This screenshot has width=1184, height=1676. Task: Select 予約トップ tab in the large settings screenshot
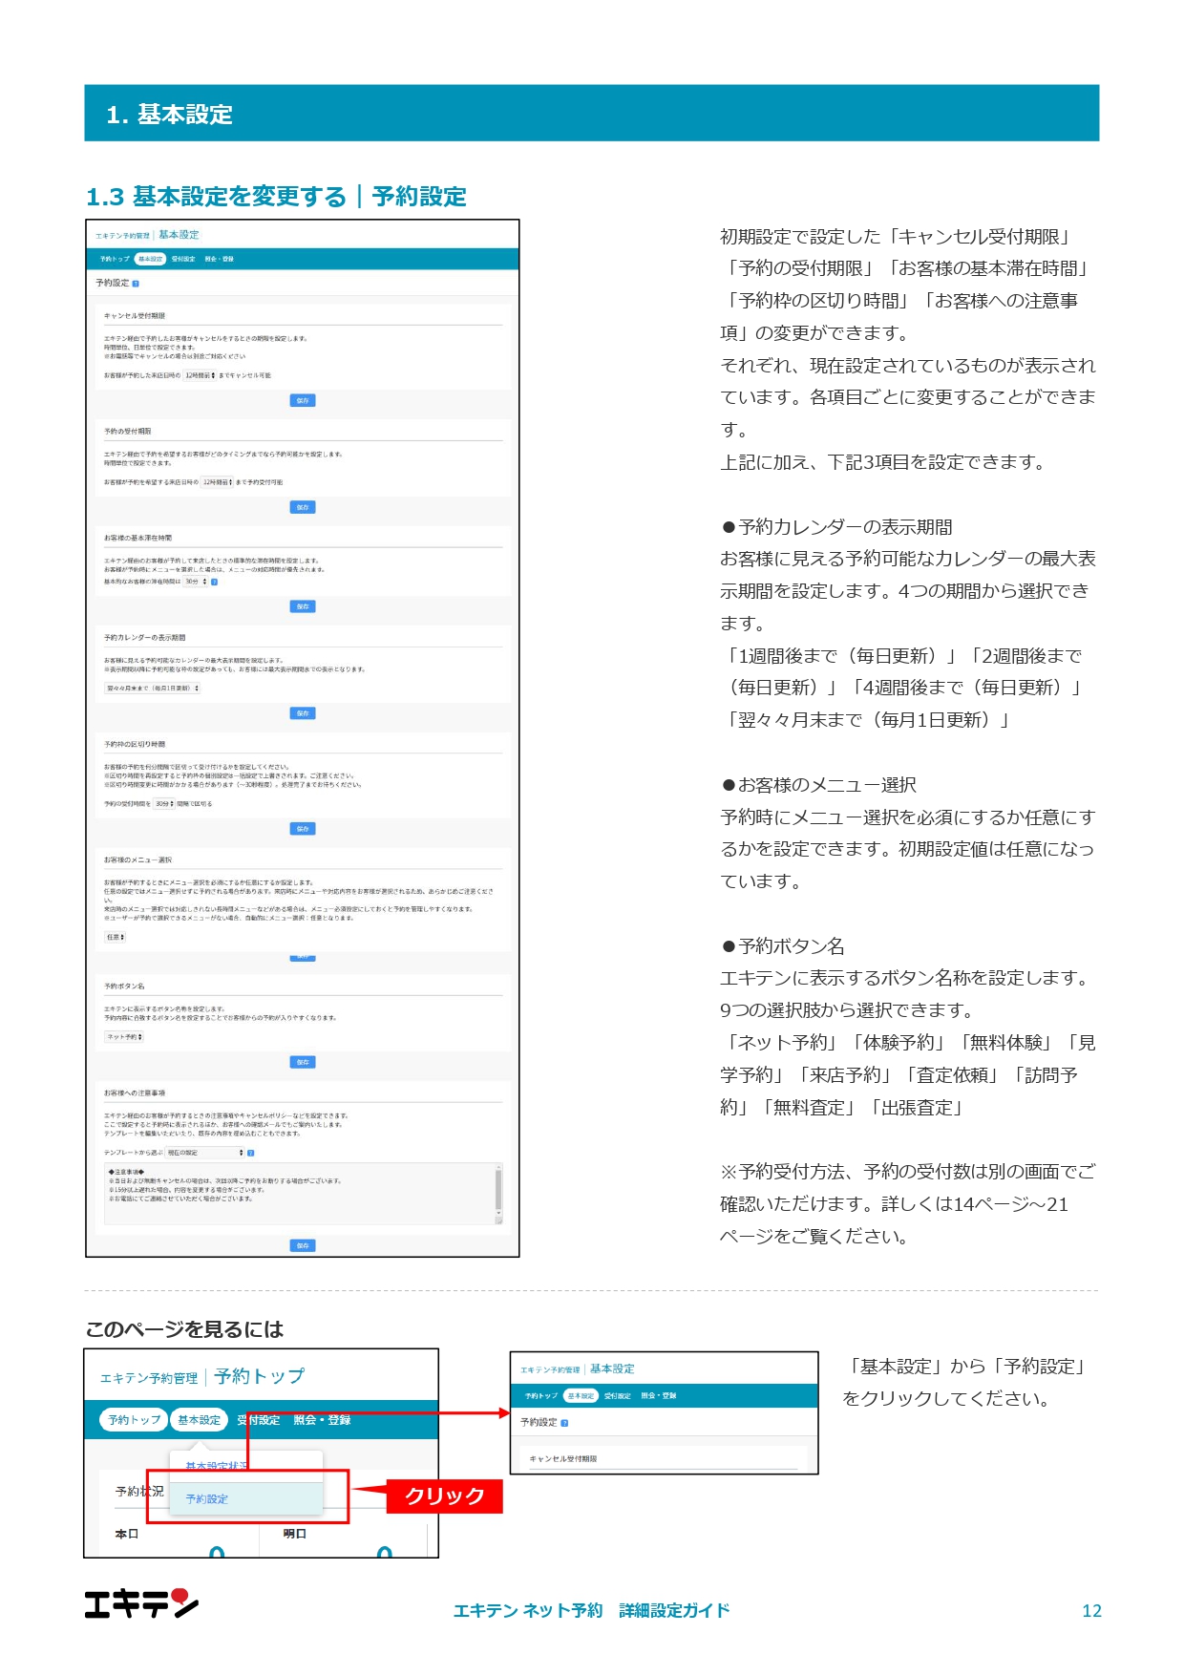pyautogui.click(x=115, y=259)
